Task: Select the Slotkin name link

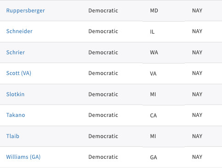Action: click(15, 94)
